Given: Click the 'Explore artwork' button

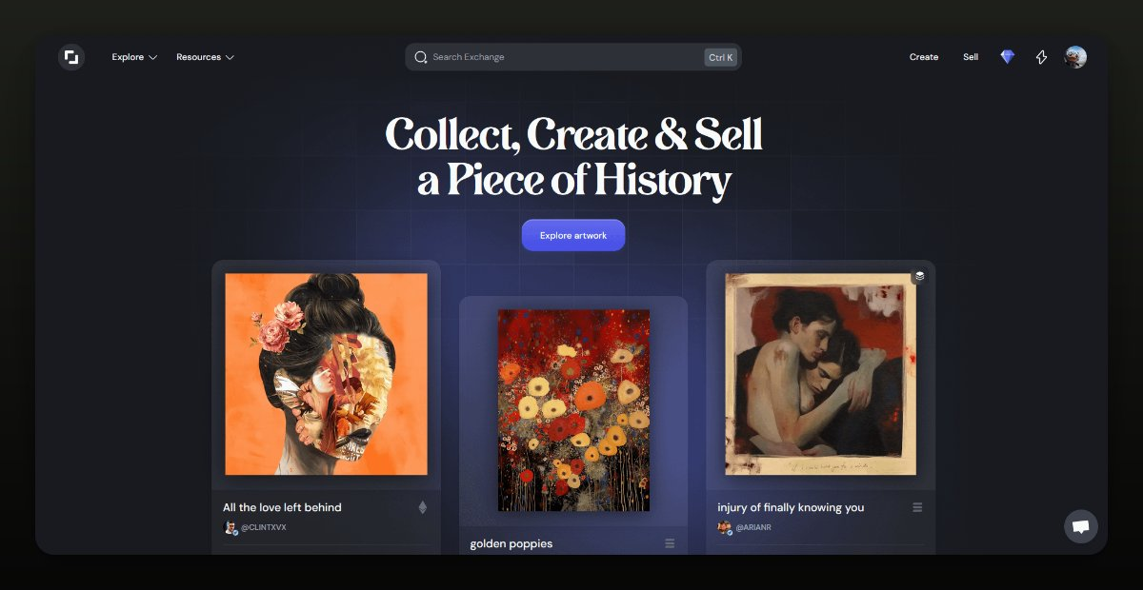Looking at the screenshot, I should [x=573, y=235].
